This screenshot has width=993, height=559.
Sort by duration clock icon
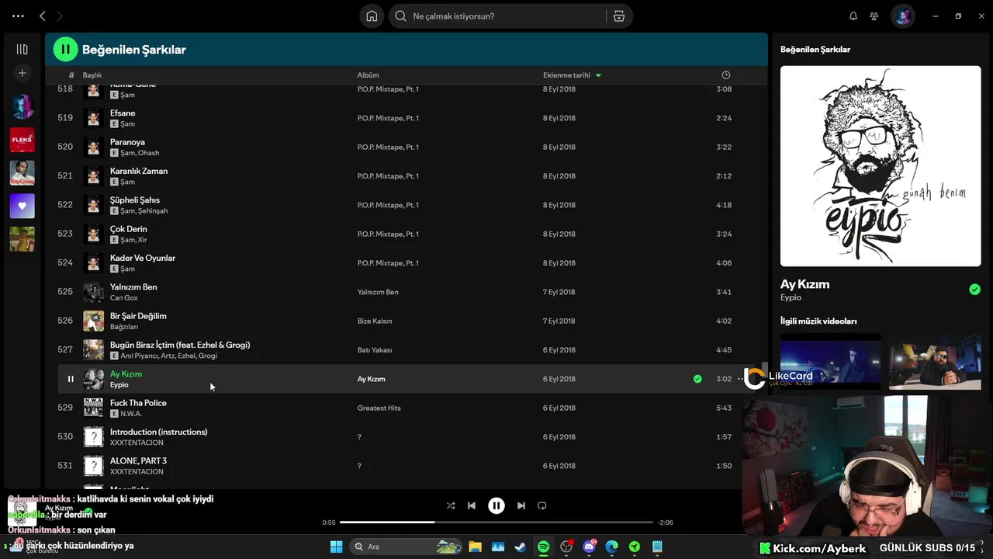(x=726, y=75)
